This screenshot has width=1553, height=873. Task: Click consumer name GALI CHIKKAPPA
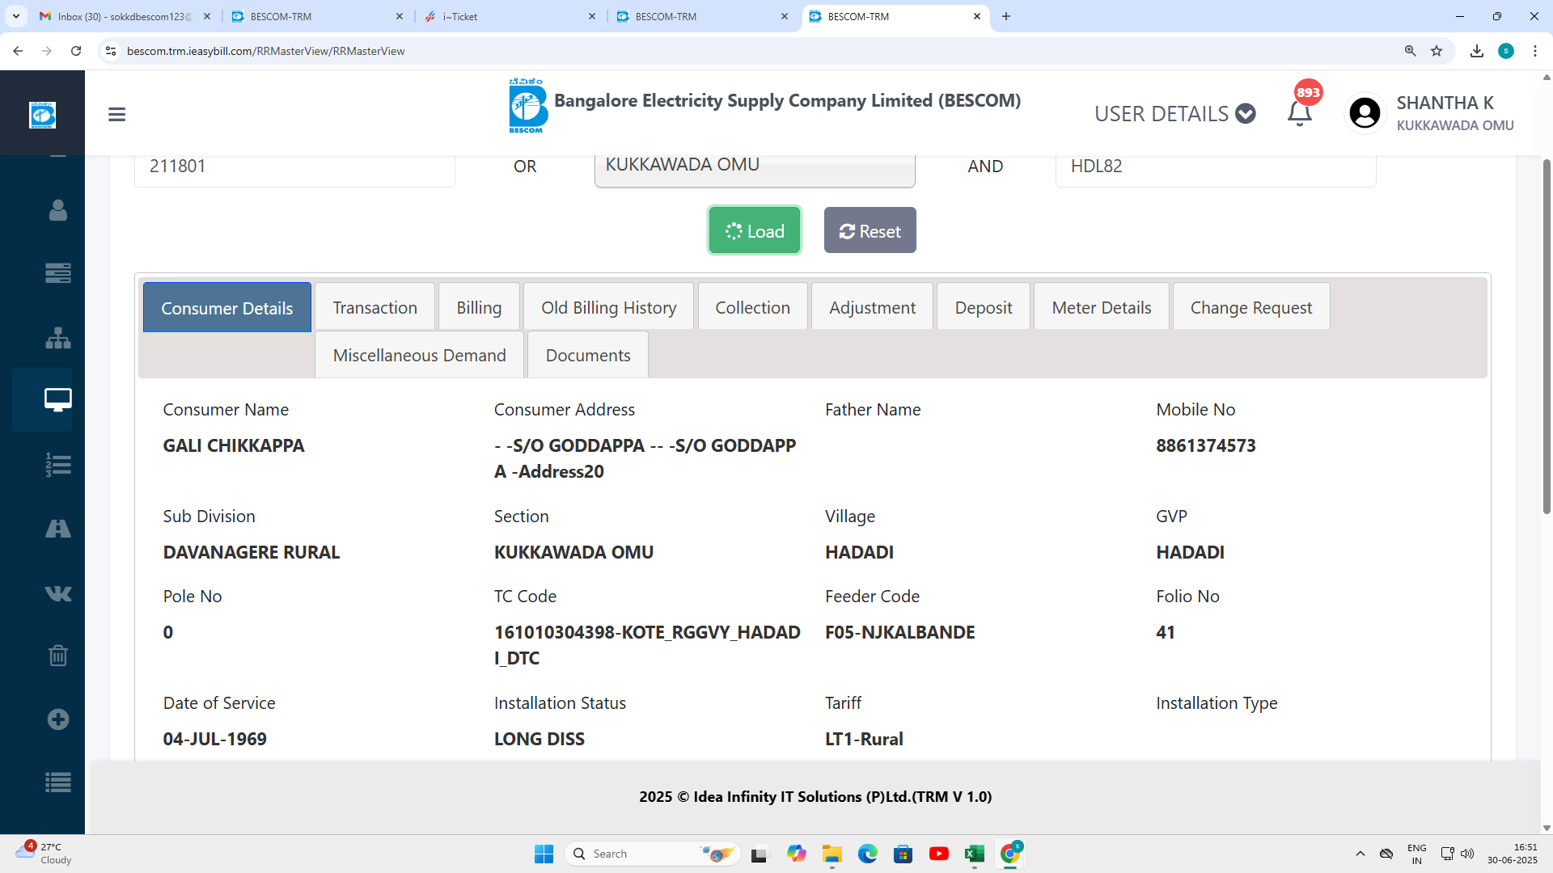tap(233, 445)
